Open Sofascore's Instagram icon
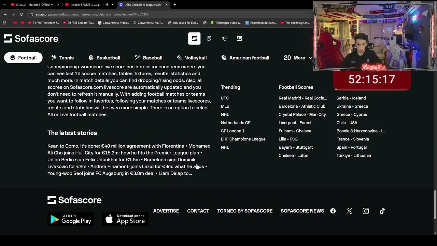The width and height of the screenshot is (437, 246). pyautogui.click(x=366, y=211)
